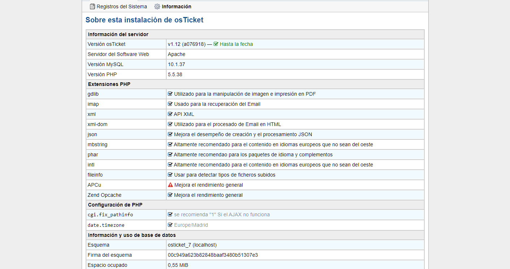Image resolution: width=510 pixels, height=269 pixels.
Task: Click the schema signature hash 00c949a623b82848baaf3480b51307e3
Action: pos(213,255)
